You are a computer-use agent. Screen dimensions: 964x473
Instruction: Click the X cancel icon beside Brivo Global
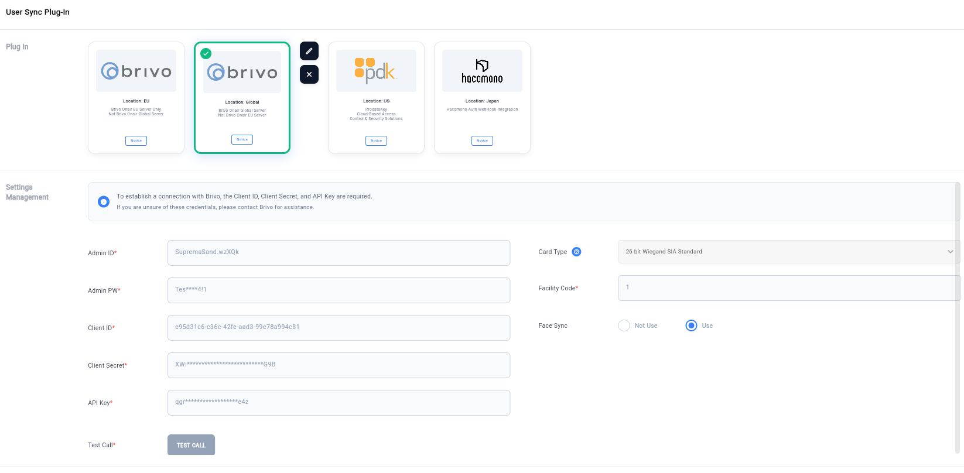click(x=309, y=74)
